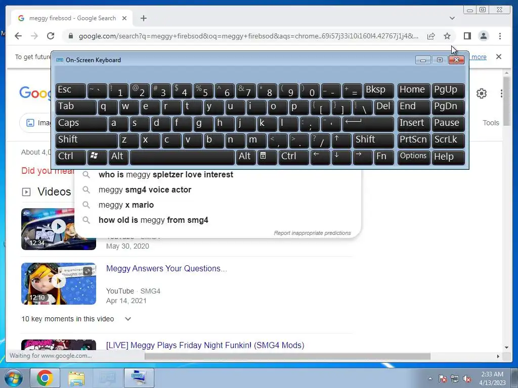Select suggestion 'meggy smg4 voice actor'

point(218,190)
